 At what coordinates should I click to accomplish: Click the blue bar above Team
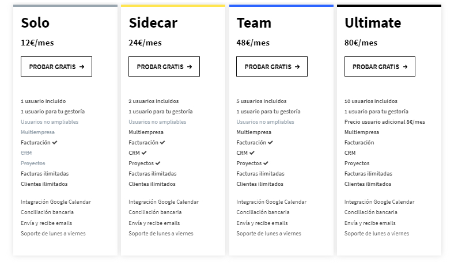[x=281, y=6]
